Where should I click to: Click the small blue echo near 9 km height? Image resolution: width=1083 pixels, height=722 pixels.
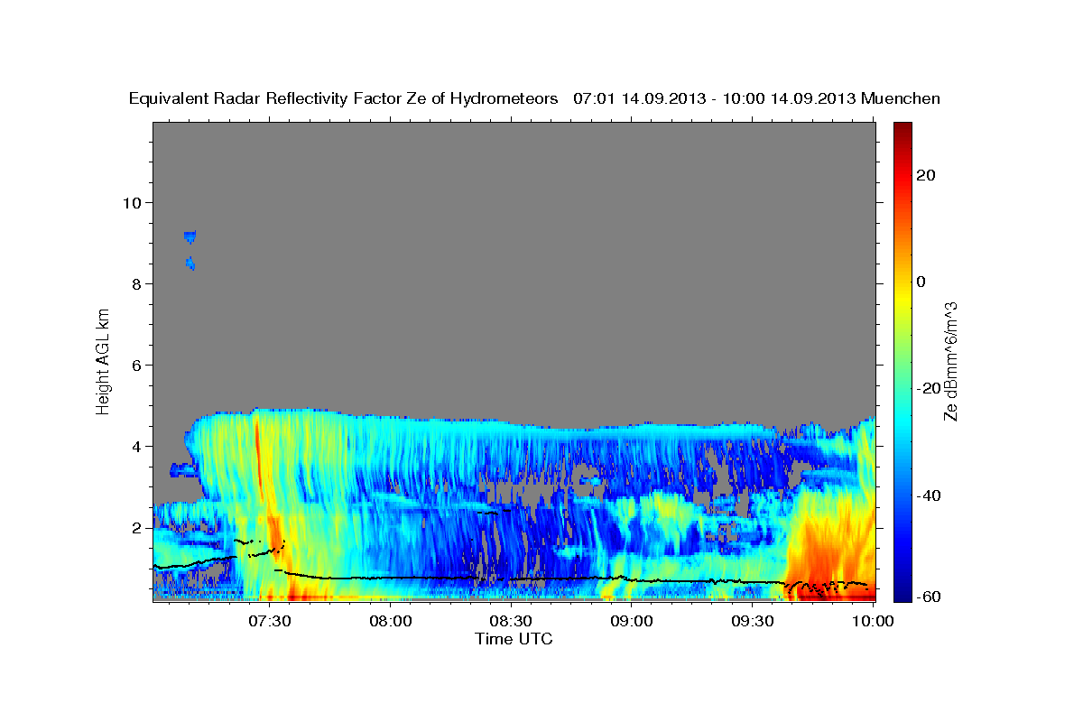coord(190,236)
